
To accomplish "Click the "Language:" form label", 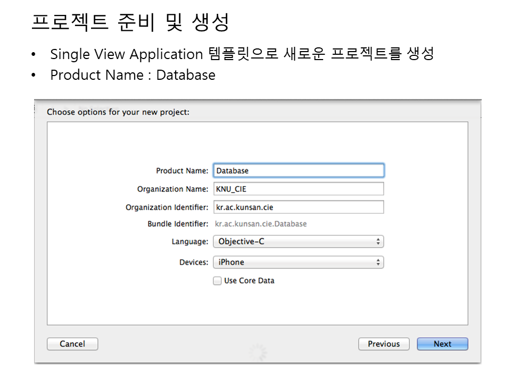I will [189, 242].
